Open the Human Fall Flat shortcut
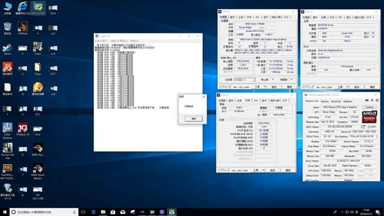 pos(7,151)
